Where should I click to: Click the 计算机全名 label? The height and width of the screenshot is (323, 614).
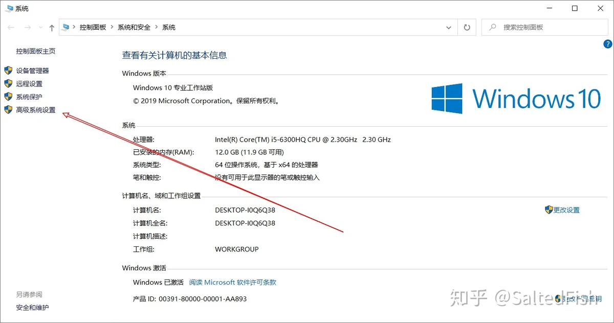(x=150, y=223)
